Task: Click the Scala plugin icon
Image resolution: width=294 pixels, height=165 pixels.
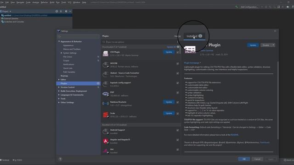Action: click(106, 115)
